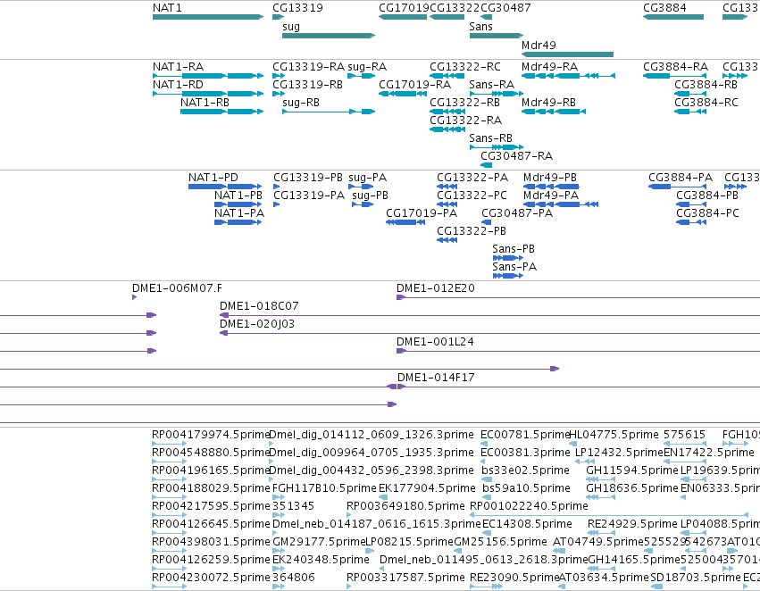Select the sug-PB protein label
Screen dimensions: 760x591
point(370,196)
